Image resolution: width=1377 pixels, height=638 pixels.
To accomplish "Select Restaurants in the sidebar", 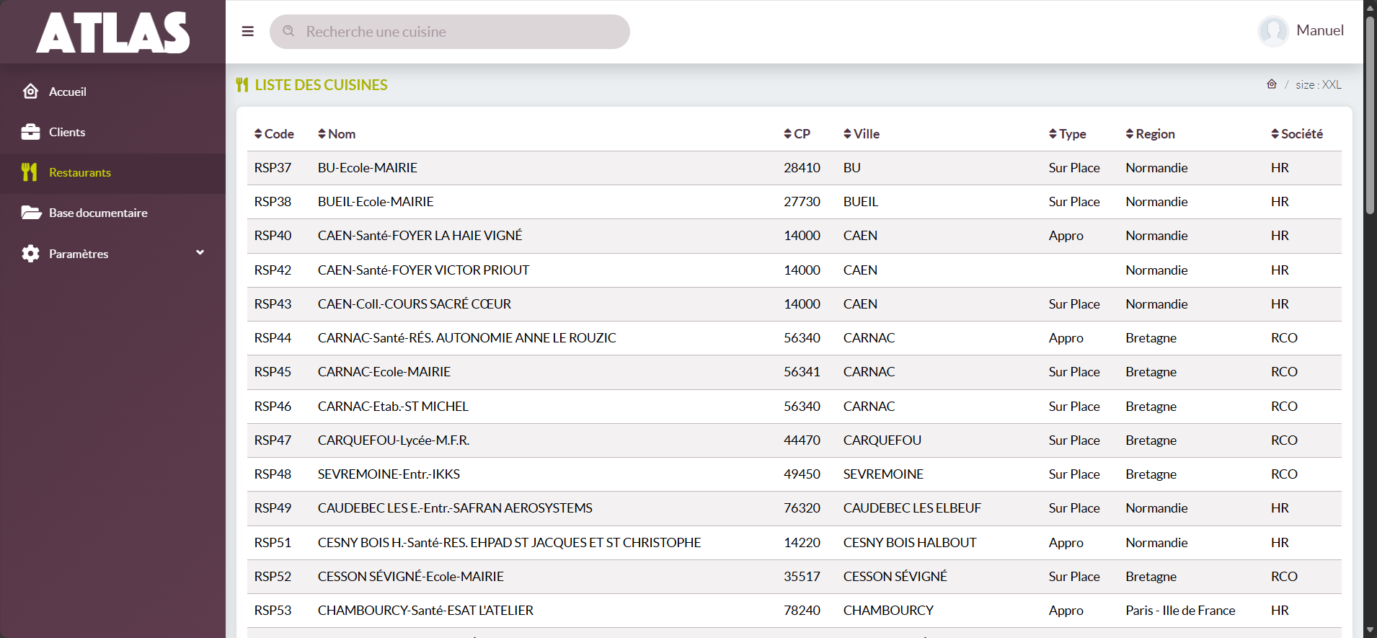I will click(x=112, y=173).
